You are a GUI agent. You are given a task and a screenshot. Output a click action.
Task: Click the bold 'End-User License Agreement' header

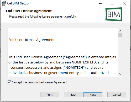pos(29,11)
